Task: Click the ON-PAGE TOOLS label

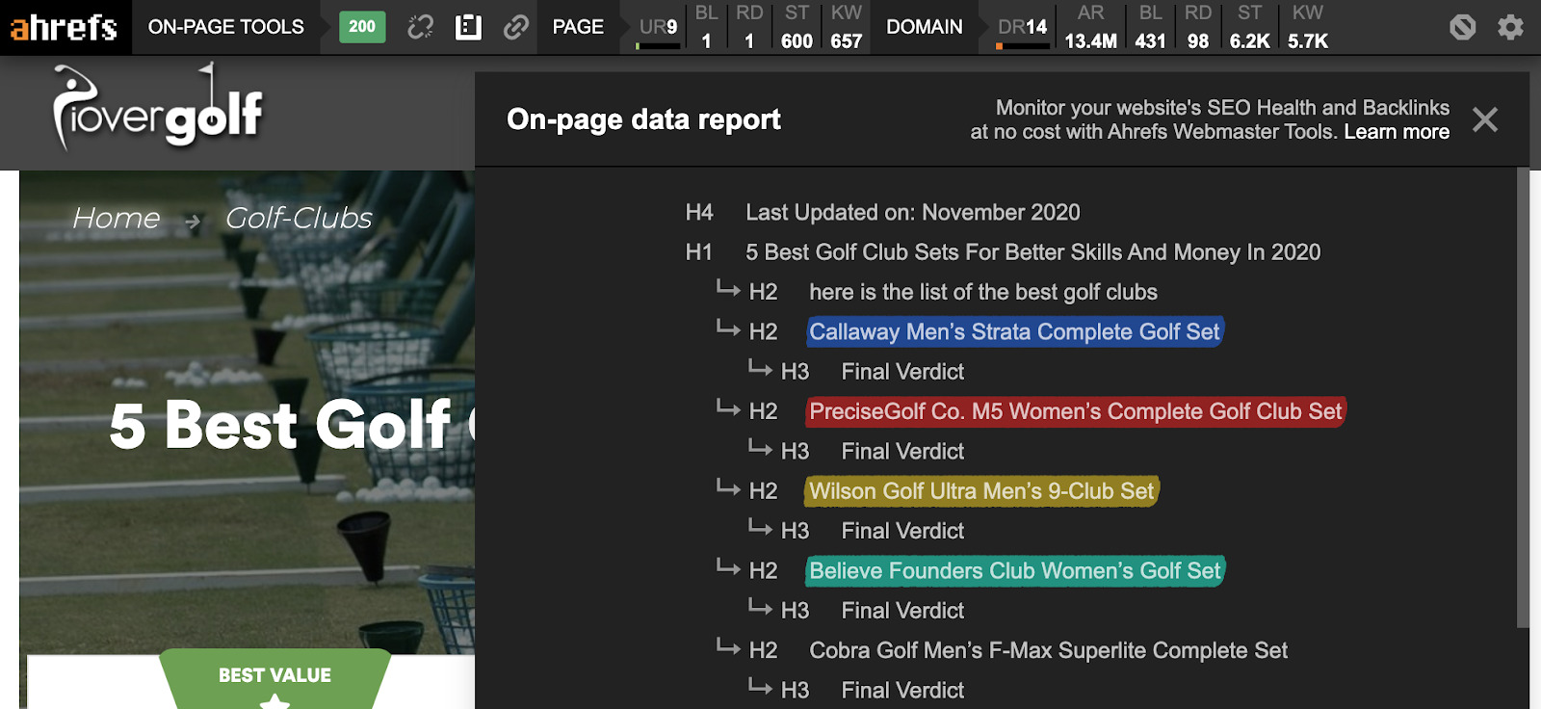Action: [x=225, y=27]
